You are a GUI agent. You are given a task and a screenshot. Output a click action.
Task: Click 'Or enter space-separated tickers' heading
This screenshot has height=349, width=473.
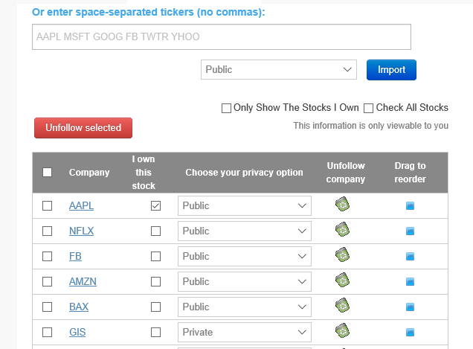pyautogui.click(x=149, y=12)
